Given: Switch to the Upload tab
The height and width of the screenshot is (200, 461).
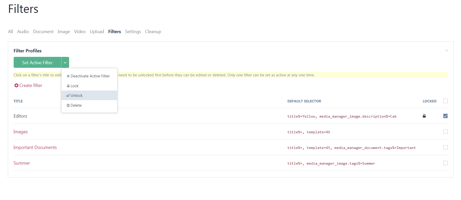Looking at the screenshot, I should [x=97, y=32].
